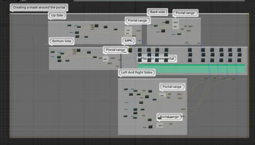
Task: Click the "Portal range" bubble in Bottom Side group
Action: pyautogui.click(x=116, y=50)
